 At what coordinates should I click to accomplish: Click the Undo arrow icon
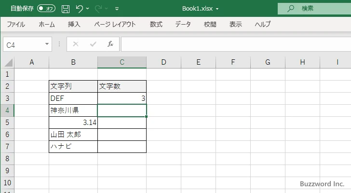pos(80,9)
